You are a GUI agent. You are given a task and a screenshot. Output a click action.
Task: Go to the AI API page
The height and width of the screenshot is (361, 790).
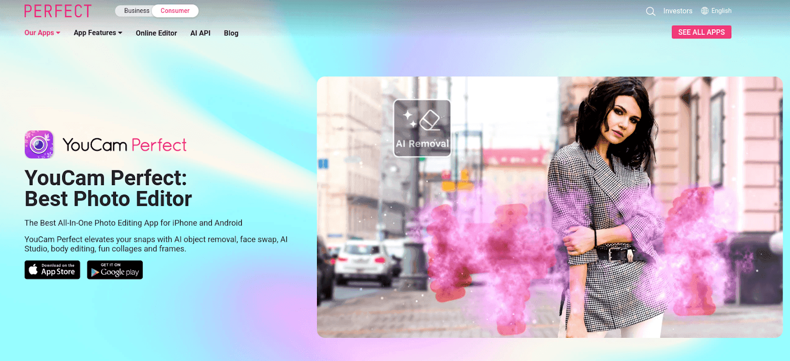tap(200, 33)
